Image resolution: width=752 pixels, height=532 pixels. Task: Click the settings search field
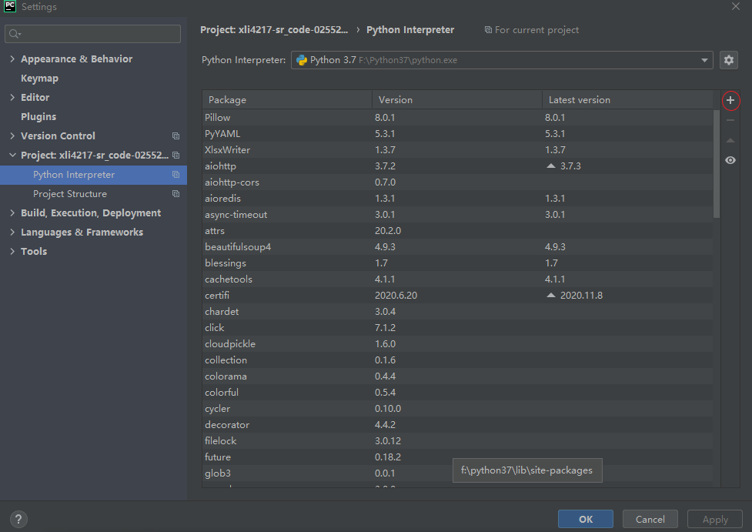(x=92, y=34)
